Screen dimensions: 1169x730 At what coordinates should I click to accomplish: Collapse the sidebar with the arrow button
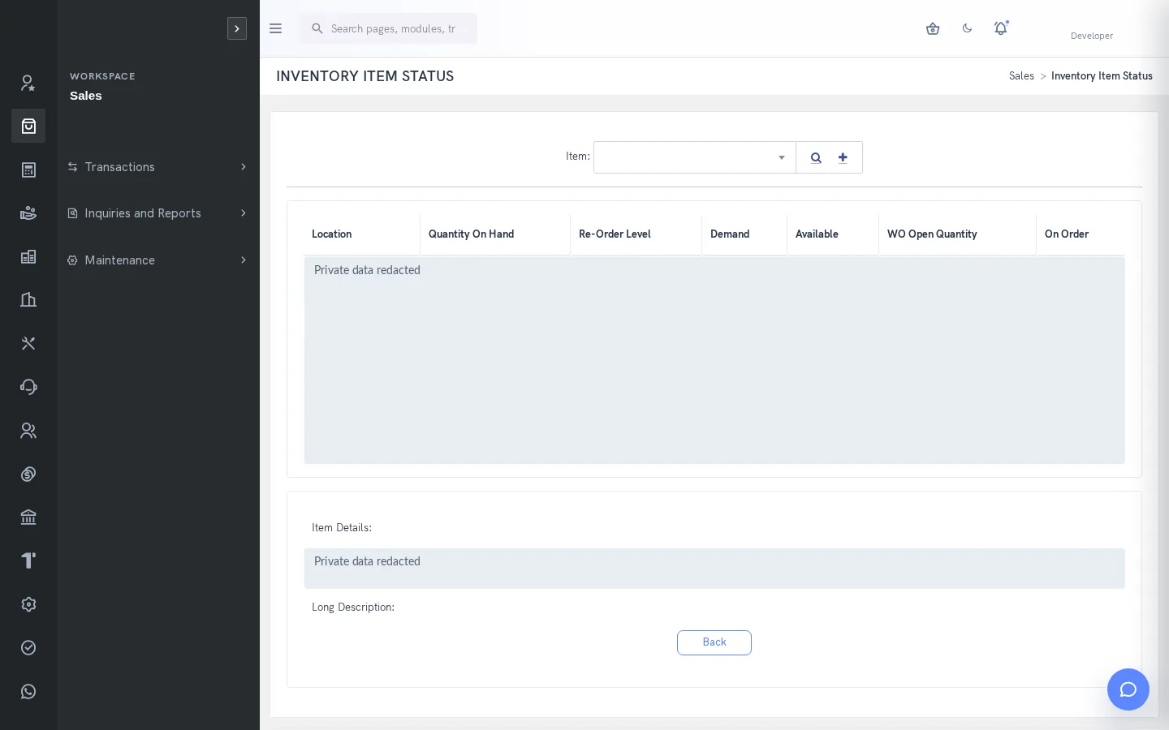(x=237, y=28)
